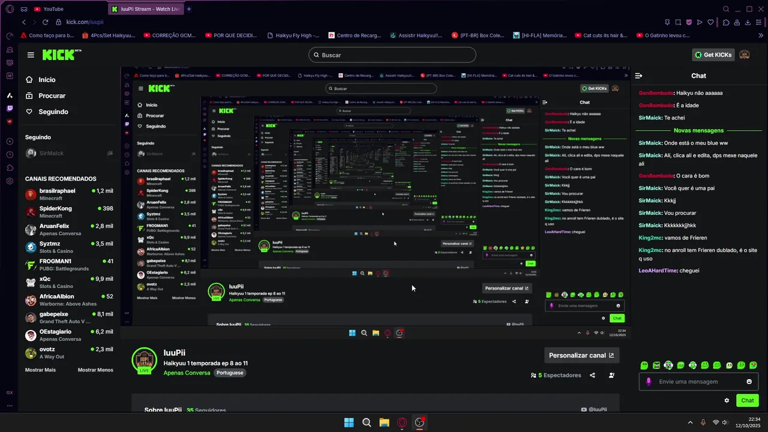Open Haikyu Fly High bookmark
Viewport: 768px width, 432px height.
pyautogui.click(x=293, y=35)
